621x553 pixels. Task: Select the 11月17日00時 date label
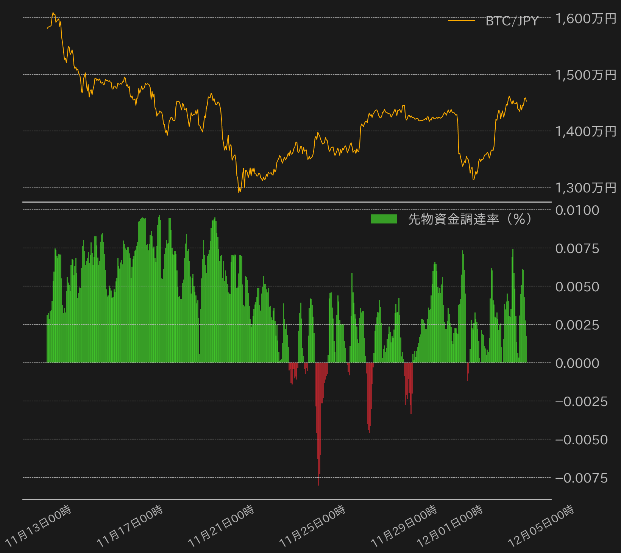click(130, 526)
